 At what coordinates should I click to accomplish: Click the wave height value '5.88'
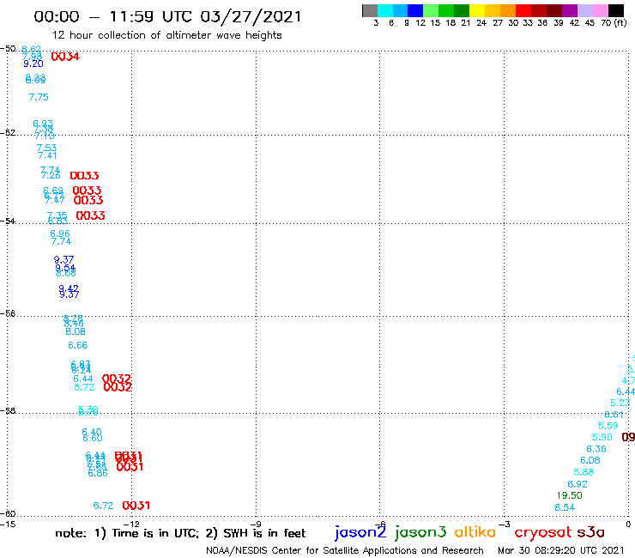click(584, 472)
